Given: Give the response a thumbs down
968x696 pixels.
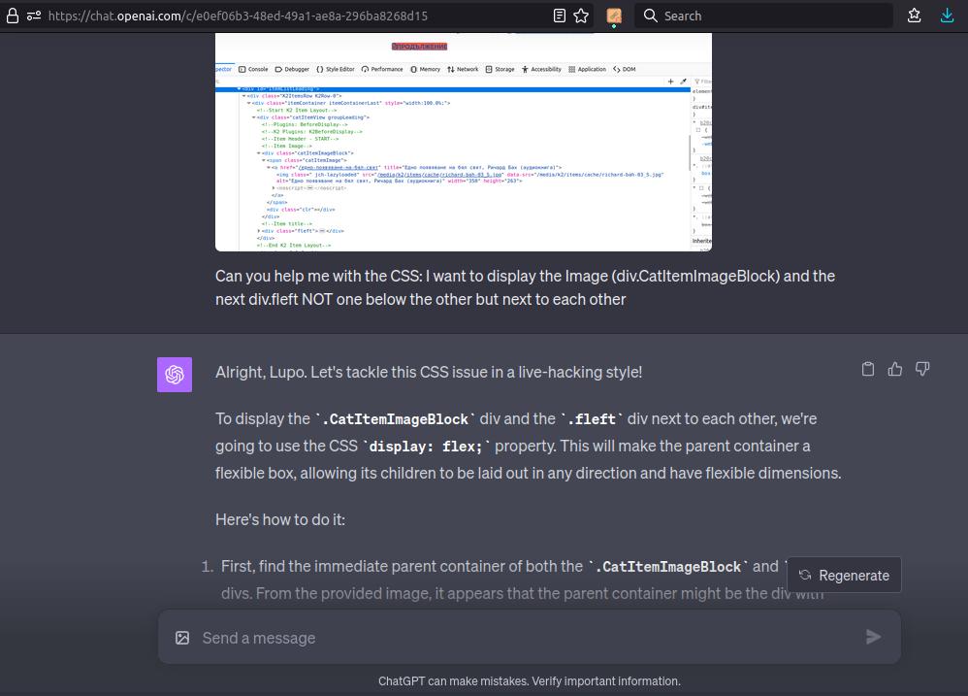Looking at the screenshot, I should pyautogui.click(x=922, y=369).
